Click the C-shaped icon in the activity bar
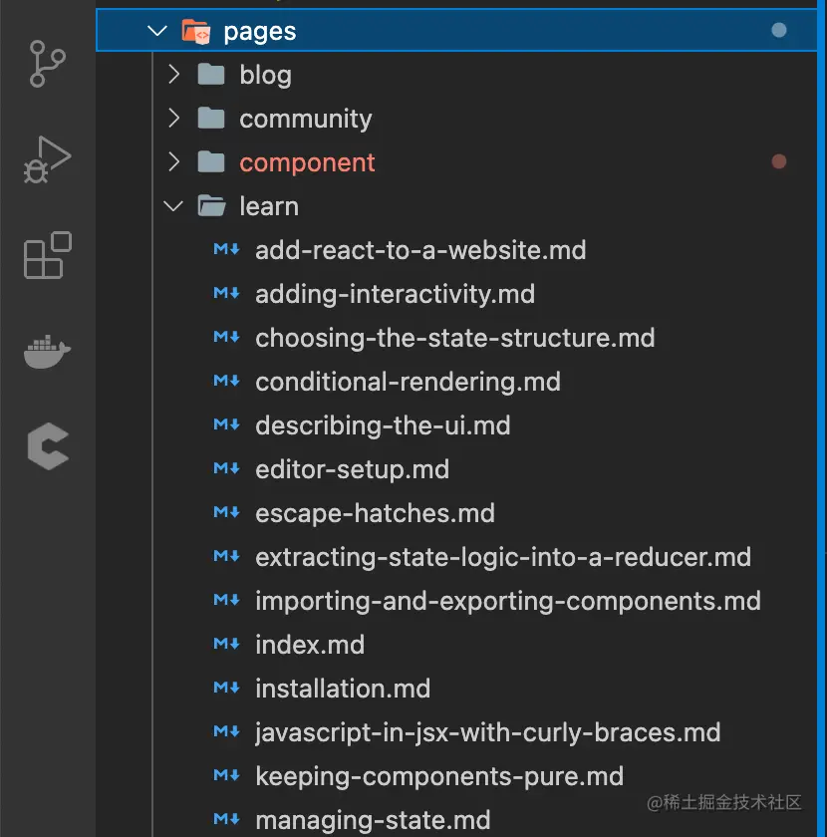 (x=47, y=445)
